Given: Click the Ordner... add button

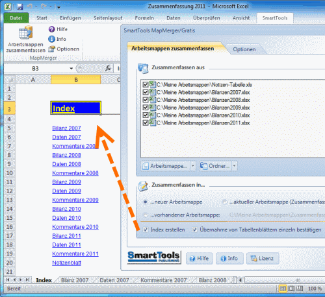Looking at the screenshot, I should tap(215, 166).
